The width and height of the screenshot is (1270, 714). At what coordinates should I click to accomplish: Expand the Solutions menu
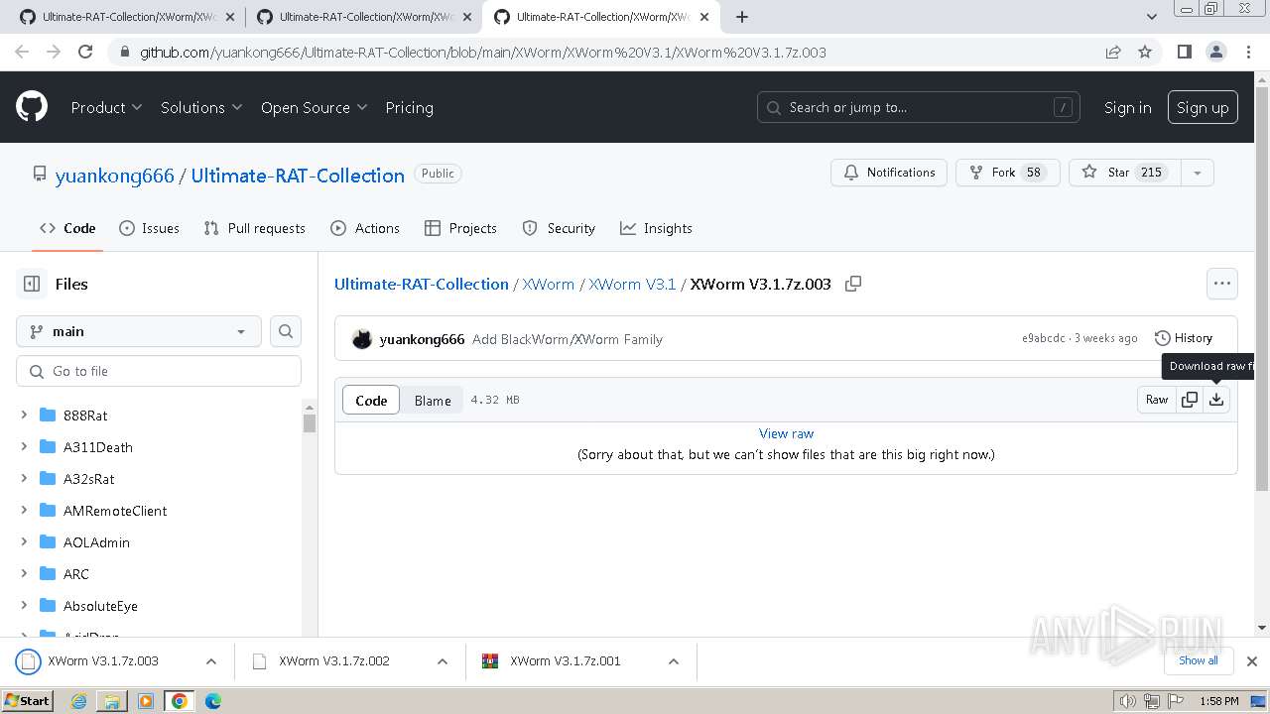[201, 107]
